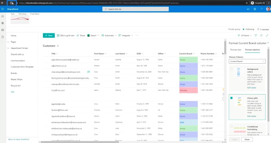Open the Marketing top navigation link

[x=22, y=14]
